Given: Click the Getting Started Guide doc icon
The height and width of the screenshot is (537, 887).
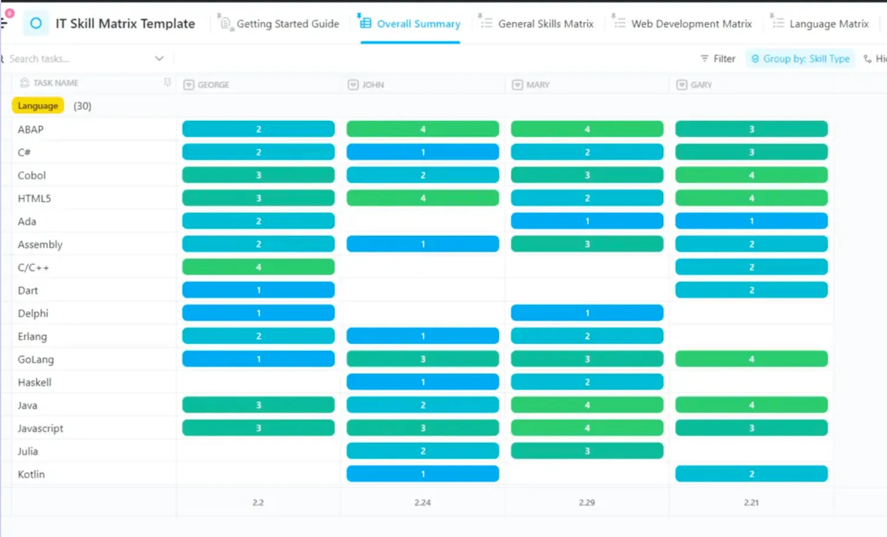Looking at the screenshot, I should [x=224, y=23].
